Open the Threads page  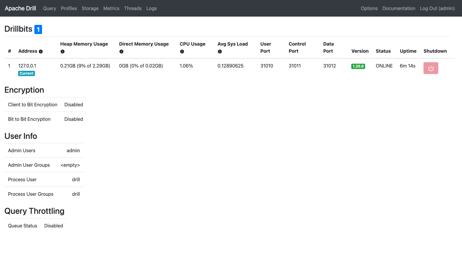(133, 8)
